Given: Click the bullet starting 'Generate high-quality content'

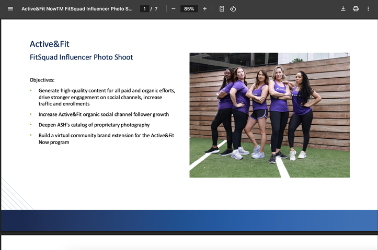Looking at the screenshot, I should [107, 97].
